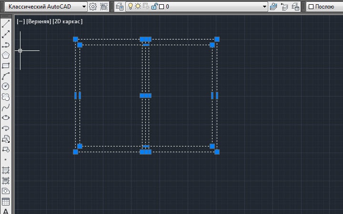Screen dimensions: 343x214
Task: Select the Rectangle tool
Action: pos(6,66)
